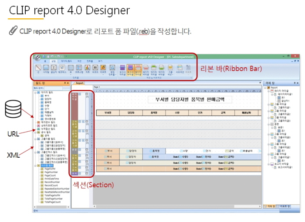Add a Data header (데이터 머리글) section
The height and width of the screenshot is (222, 305).
tap(154, 70)
